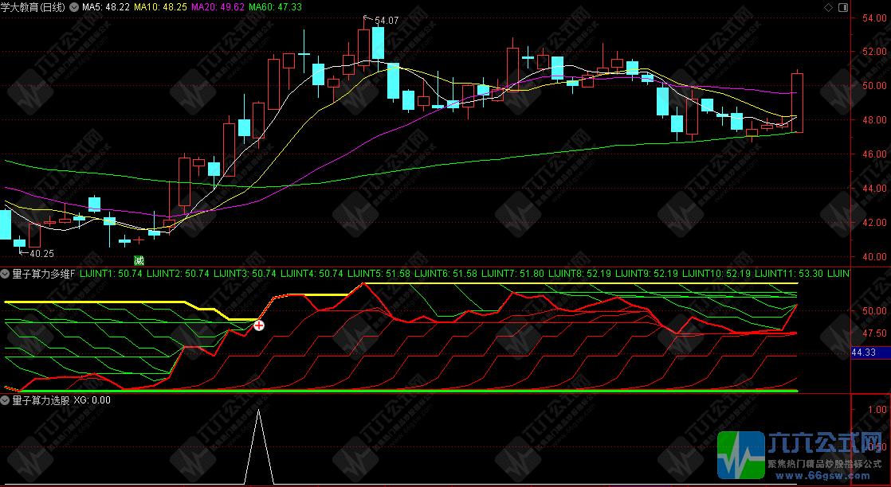Open dropdown arrow next to 量子算力多维F

[6, 274]
